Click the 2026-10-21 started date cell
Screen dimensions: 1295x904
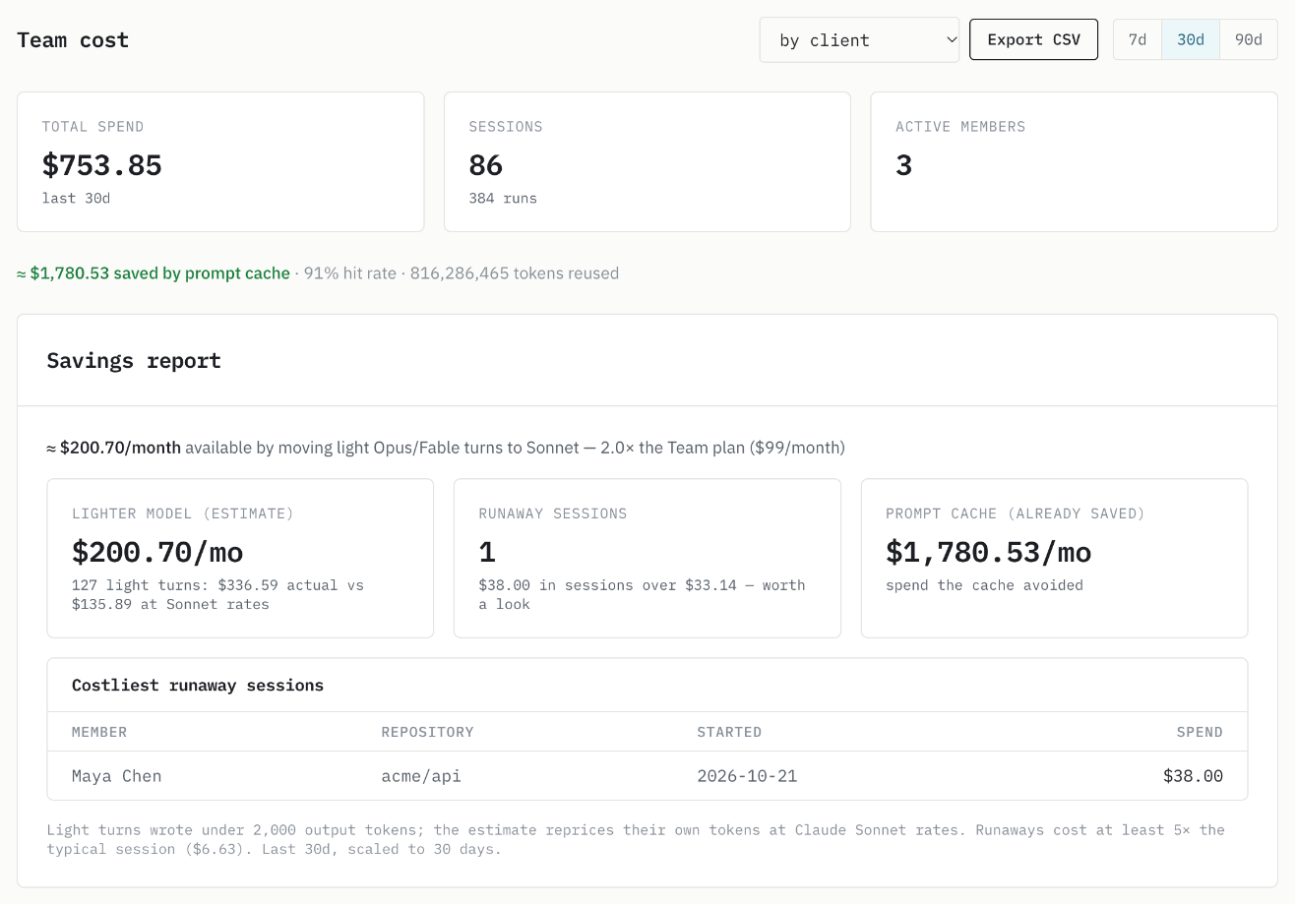coord(747,776)
